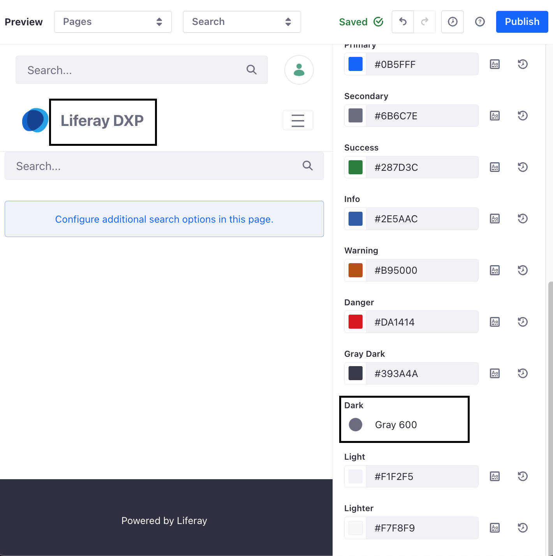The height and width of the screenshot is (556, 553).
Task: Click value-from-stylebook icon for Gray Dark
Action: pos(495,373)
